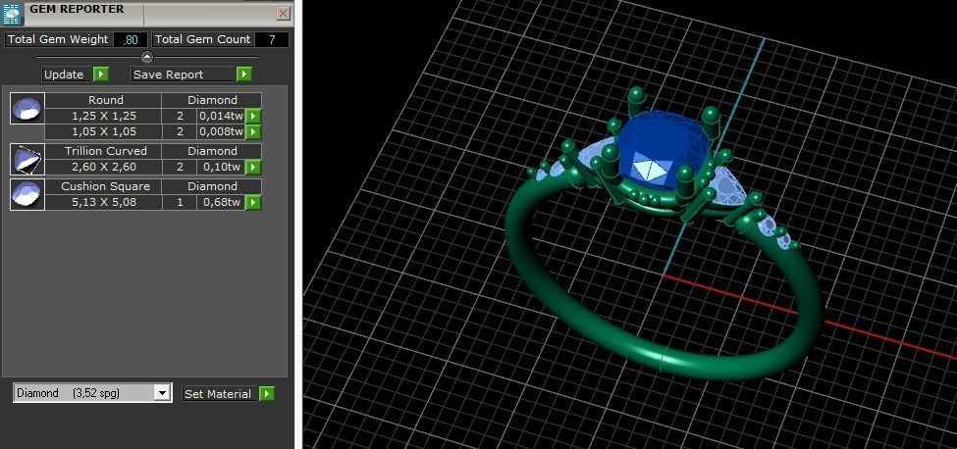Click the Gem Reporter panel logo icon

coord(13,14)
